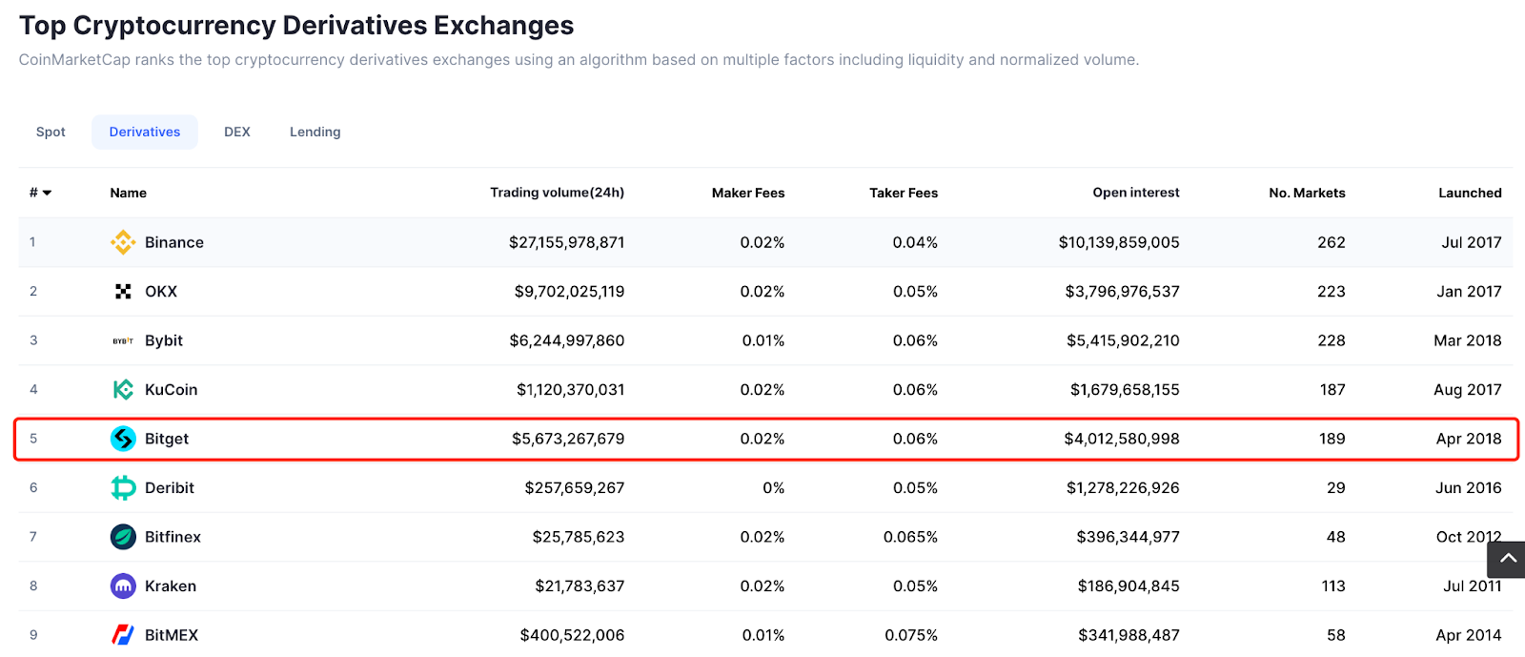
Task: Click BitMEX trading volume $400,522,006
Action: (573, 635)
